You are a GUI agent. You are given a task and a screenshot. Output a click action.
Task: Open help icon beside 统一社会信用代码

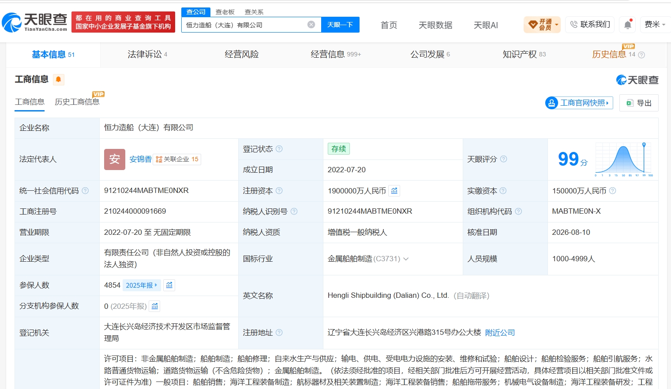85,191
